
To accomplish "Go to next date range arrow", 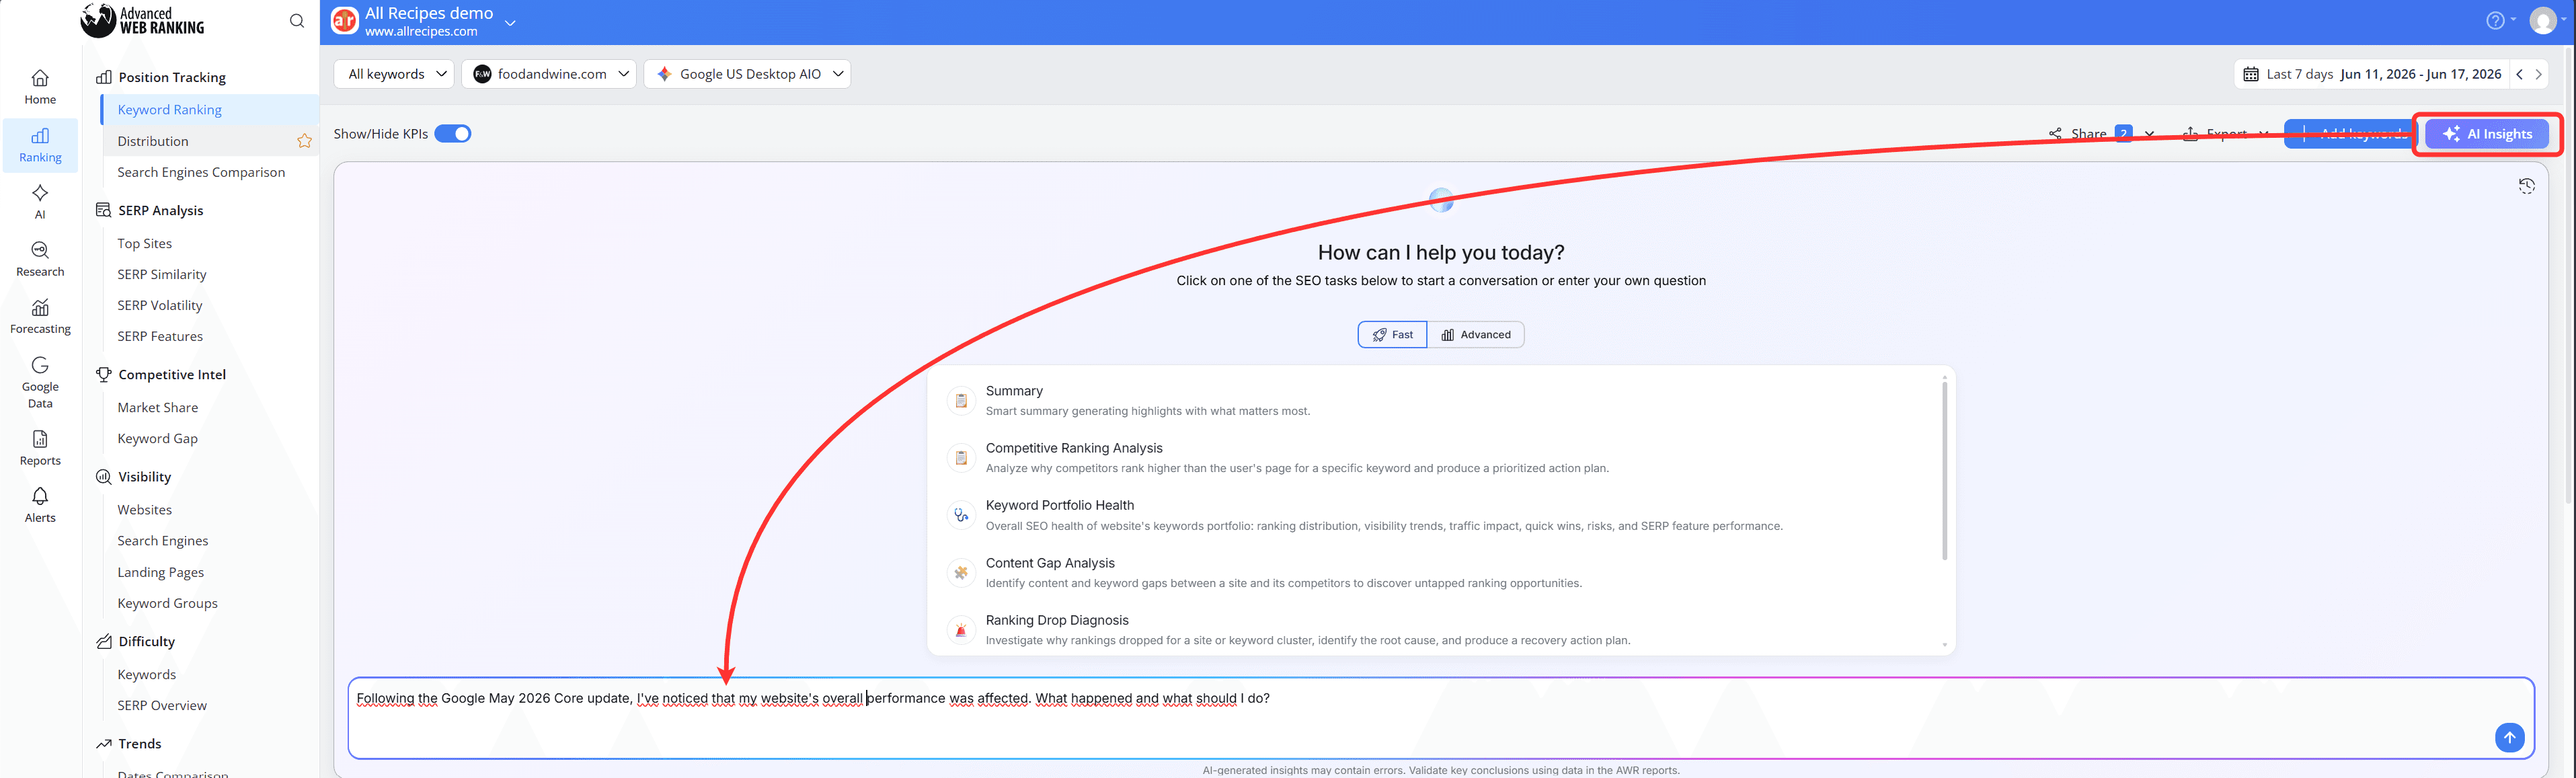I will [2538, 74].
